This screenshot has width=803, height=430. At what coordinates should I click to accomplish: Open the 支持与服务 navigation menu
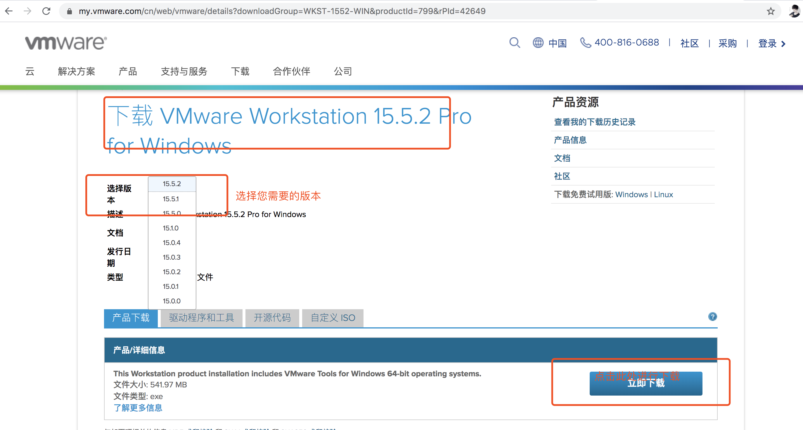coord(184,71)
